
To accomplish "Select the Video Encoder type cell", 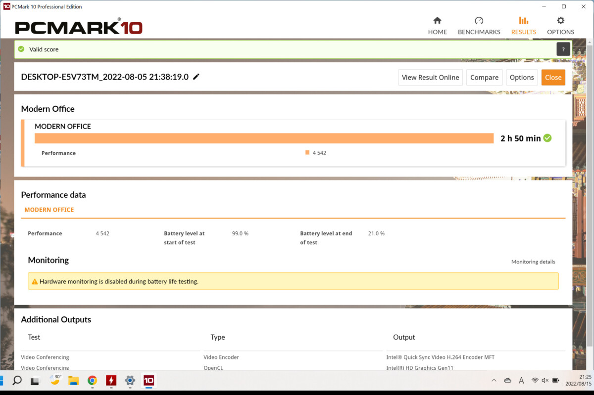I will tap(221, 357).
